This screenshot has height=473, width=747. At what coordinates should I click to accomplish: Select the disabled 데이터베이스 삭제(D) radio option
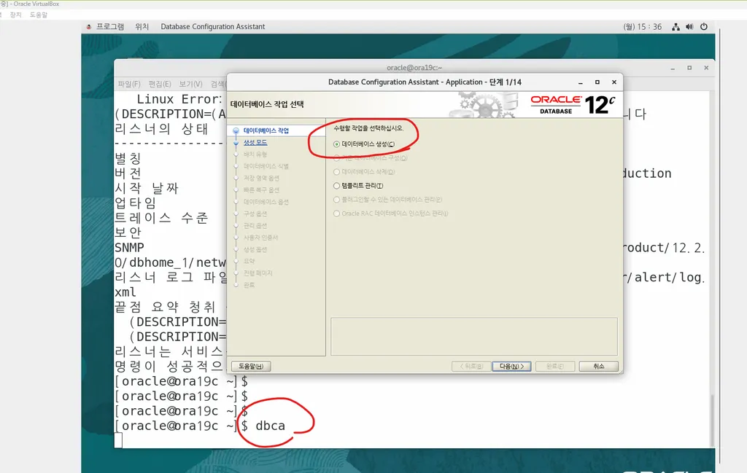[336, 172]
